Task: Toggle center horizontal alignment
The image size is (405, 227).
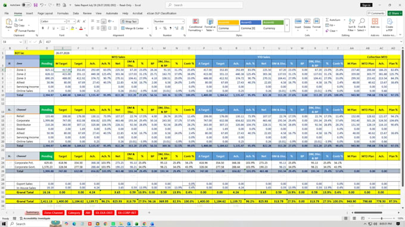Action: (x=98, y=29)
